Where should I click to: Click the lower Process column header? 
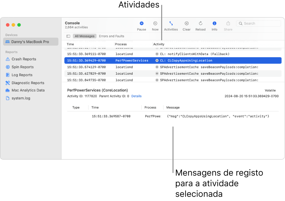[150, 107]
